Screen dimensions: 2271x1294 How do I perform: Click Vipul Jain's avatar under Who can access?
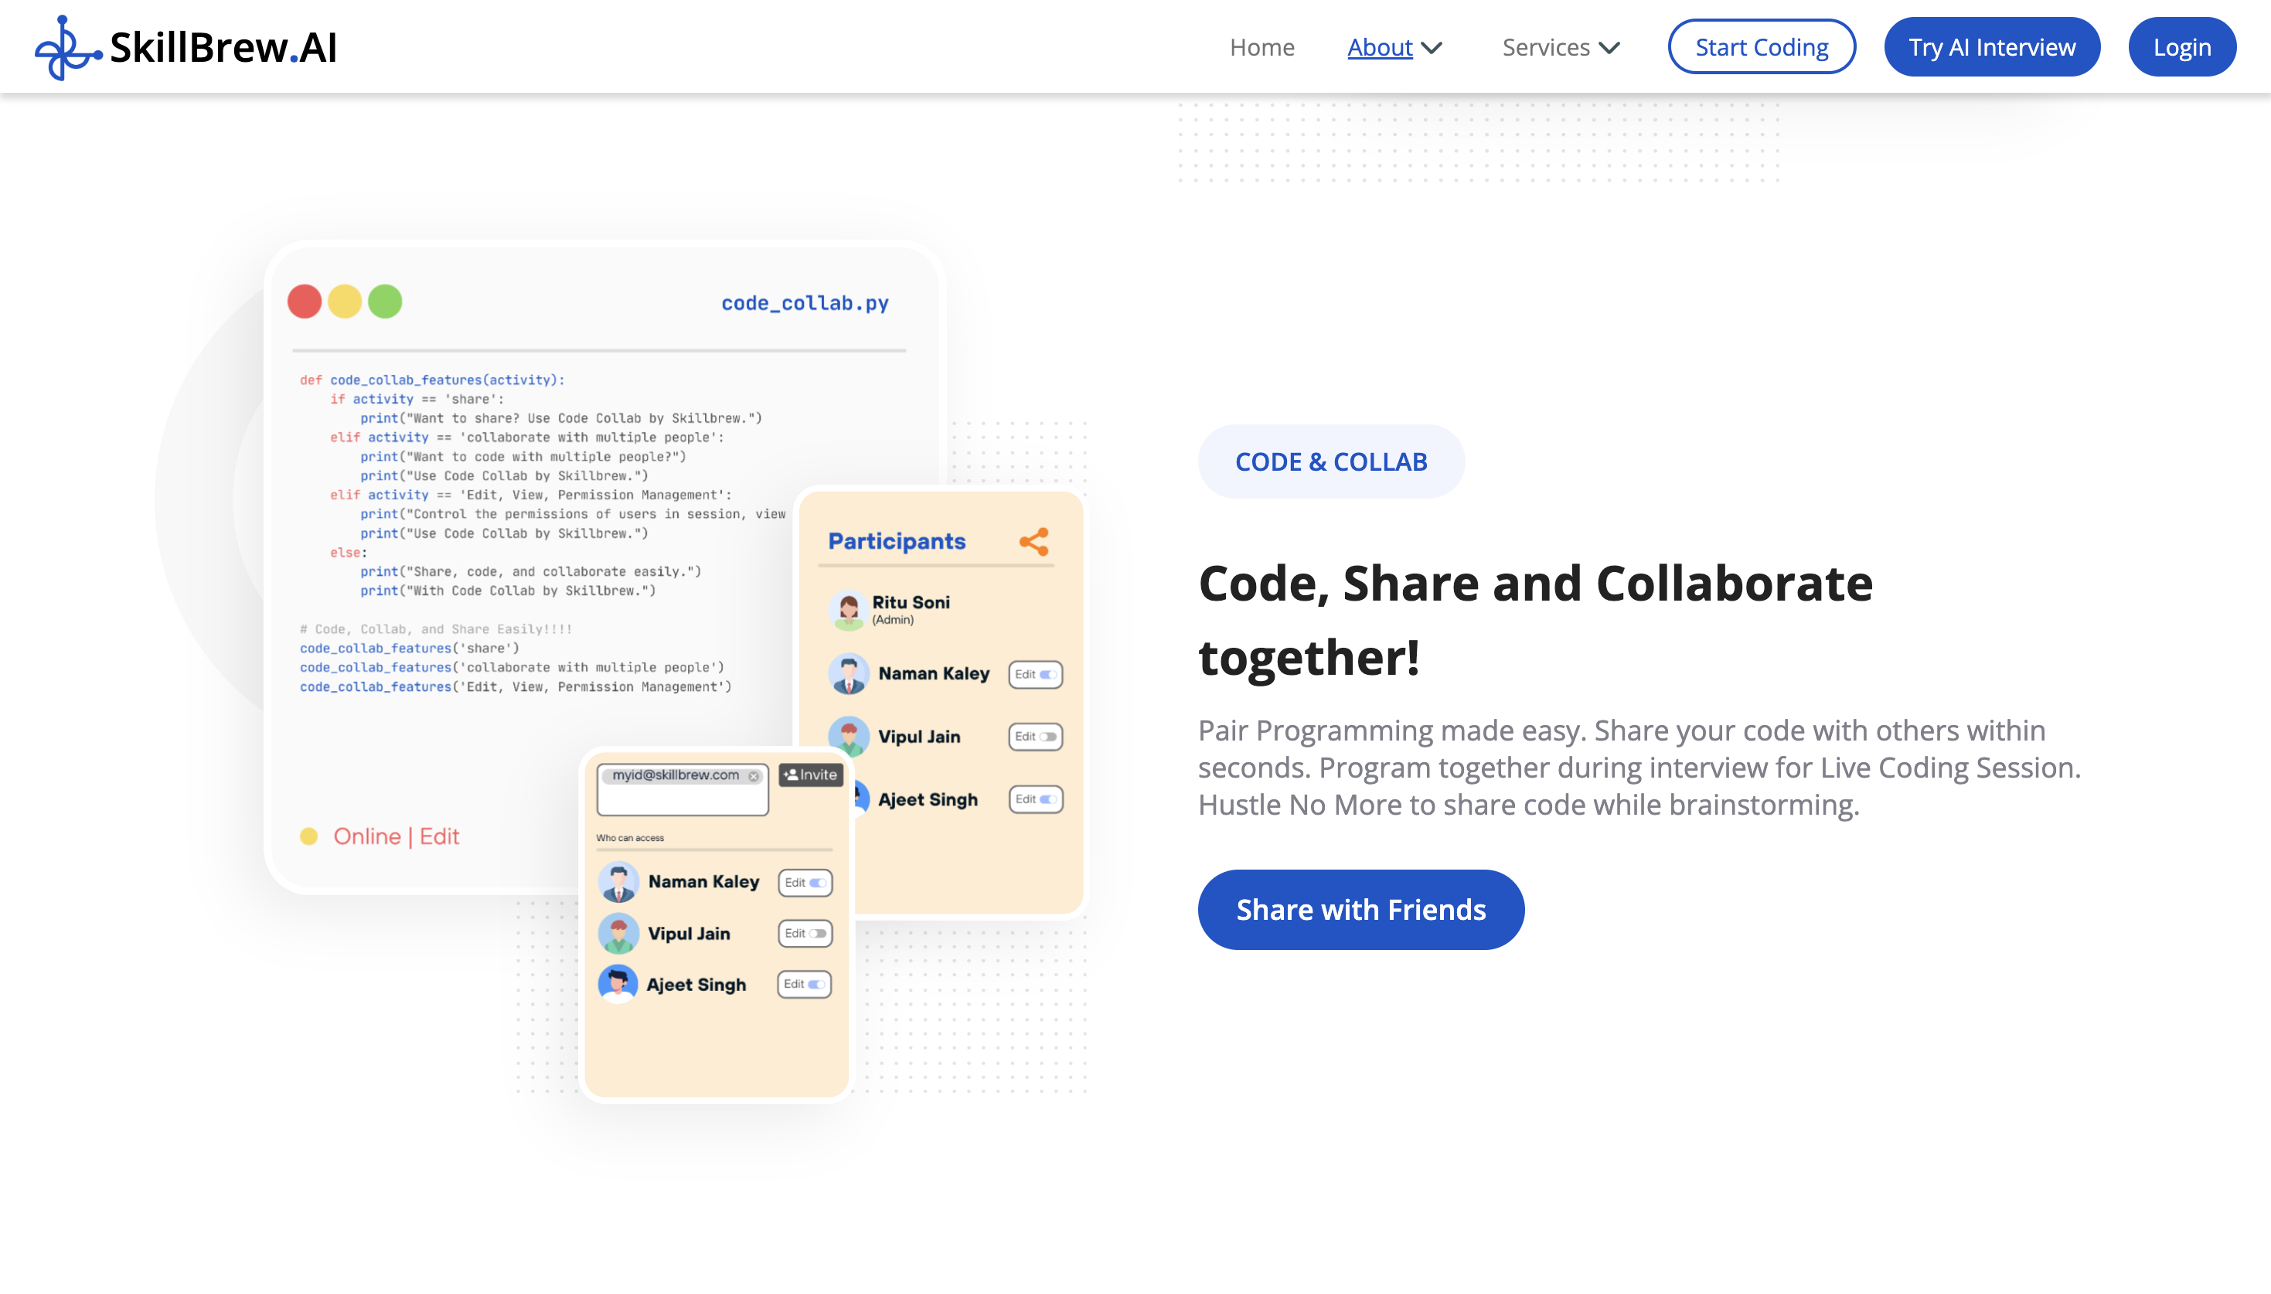pos(618,933)
